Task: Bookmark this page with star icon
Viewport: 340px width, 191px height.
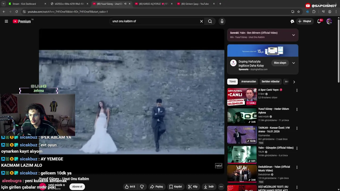Action: [x=299, y=12]
